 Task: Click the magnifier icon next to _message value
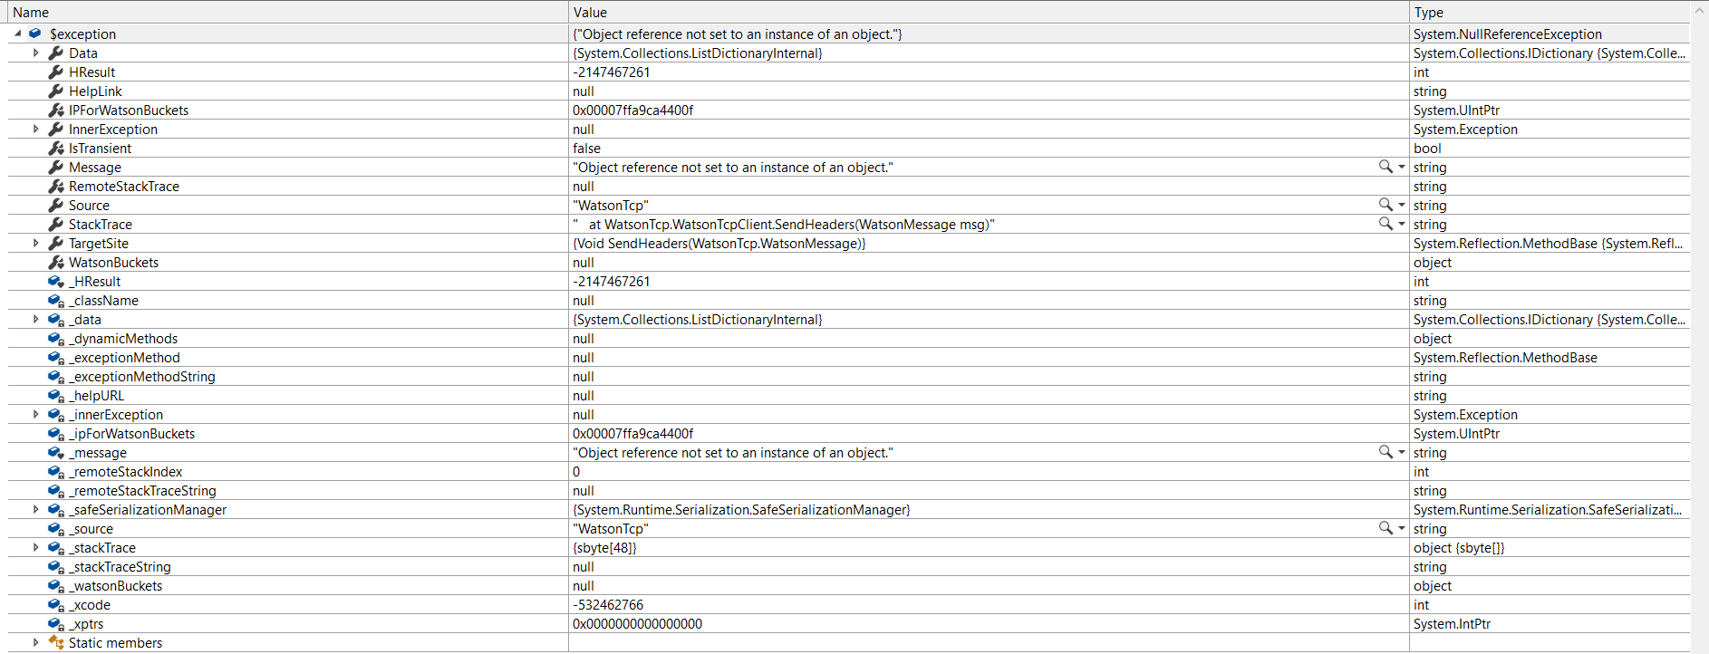[1386, 452]
